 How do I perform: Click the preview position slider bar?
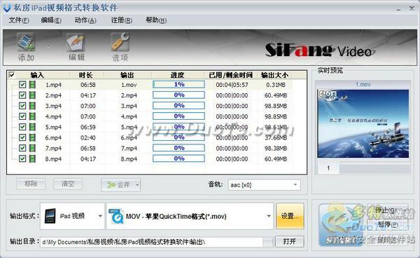(374, 168)
